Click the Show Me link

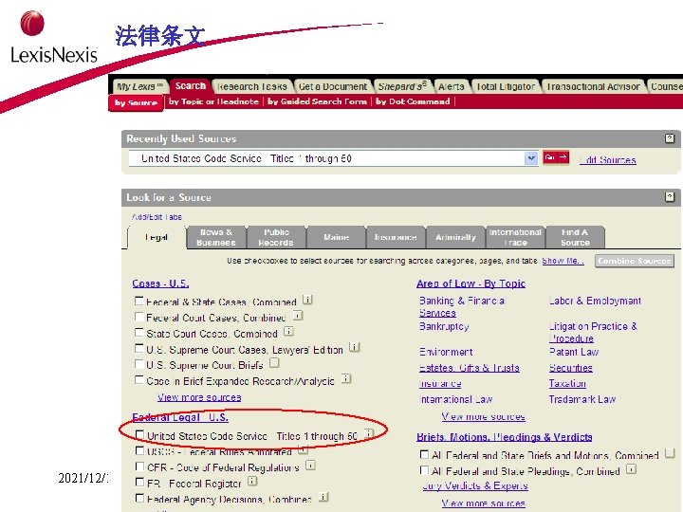pos(563,261)
